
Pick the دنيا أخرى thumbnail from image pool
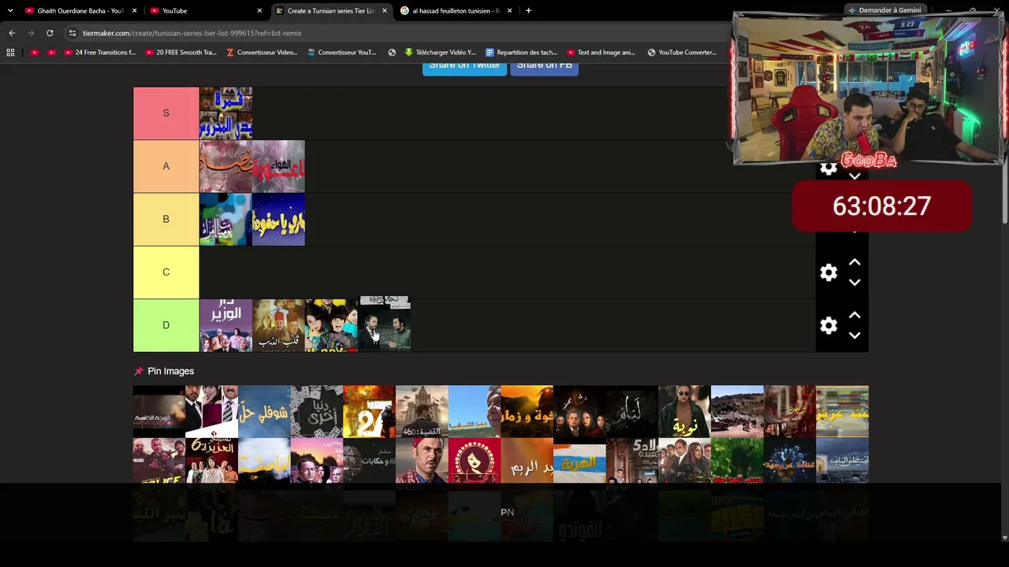point(317,411)
